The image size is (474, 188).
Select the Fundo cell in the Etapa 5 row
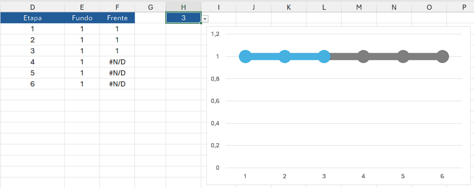[82, 73]
